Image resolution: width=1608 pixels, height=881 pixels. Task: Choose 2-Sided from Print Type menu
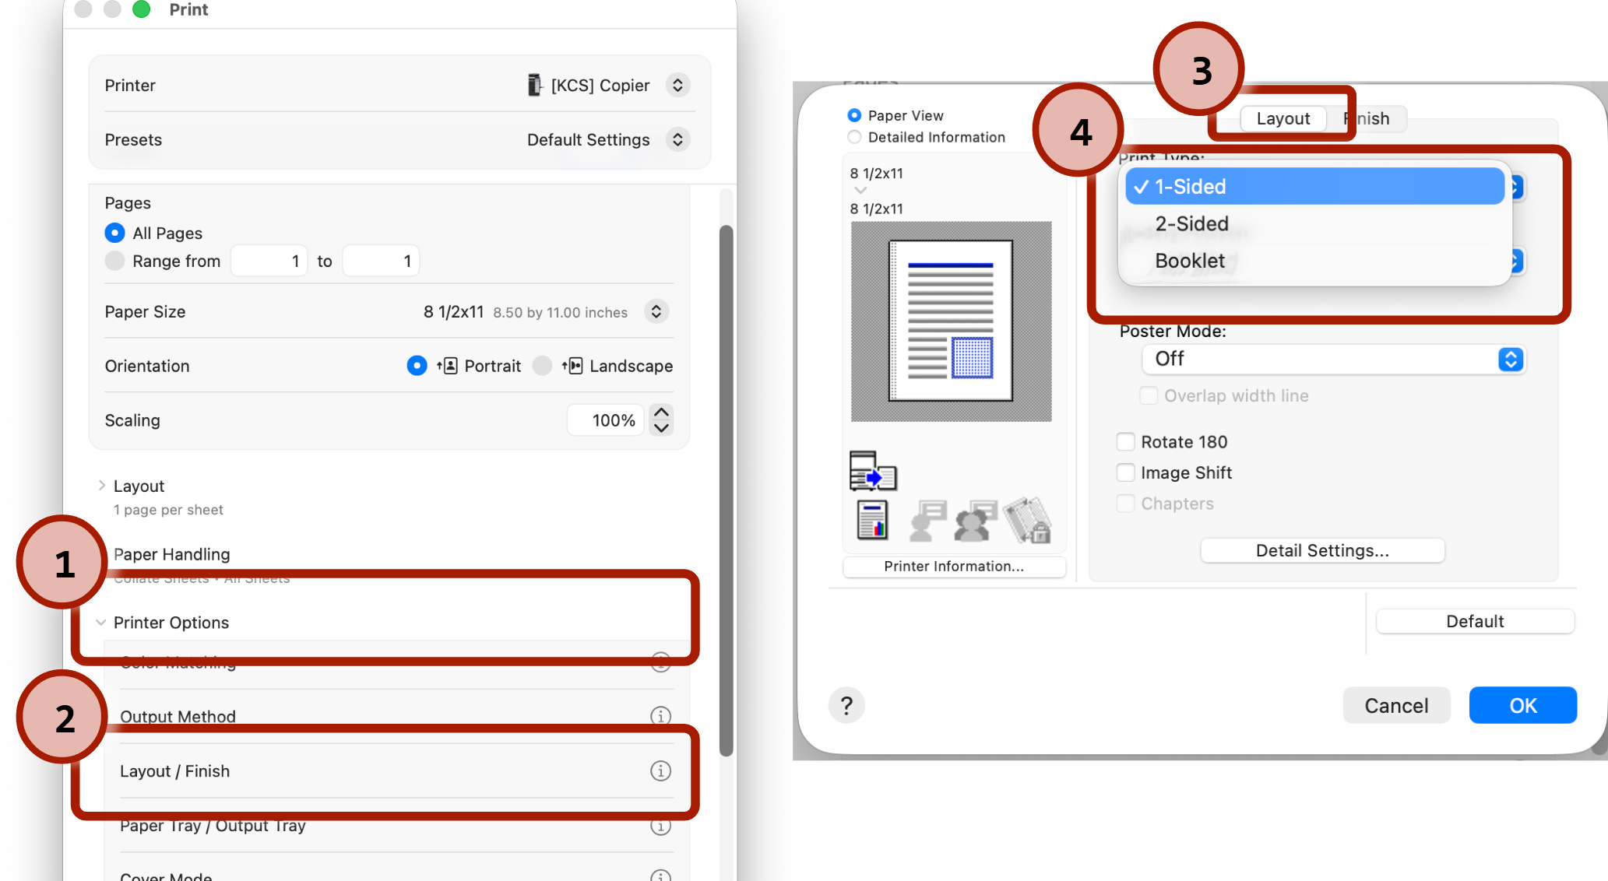pos(1191,224)
